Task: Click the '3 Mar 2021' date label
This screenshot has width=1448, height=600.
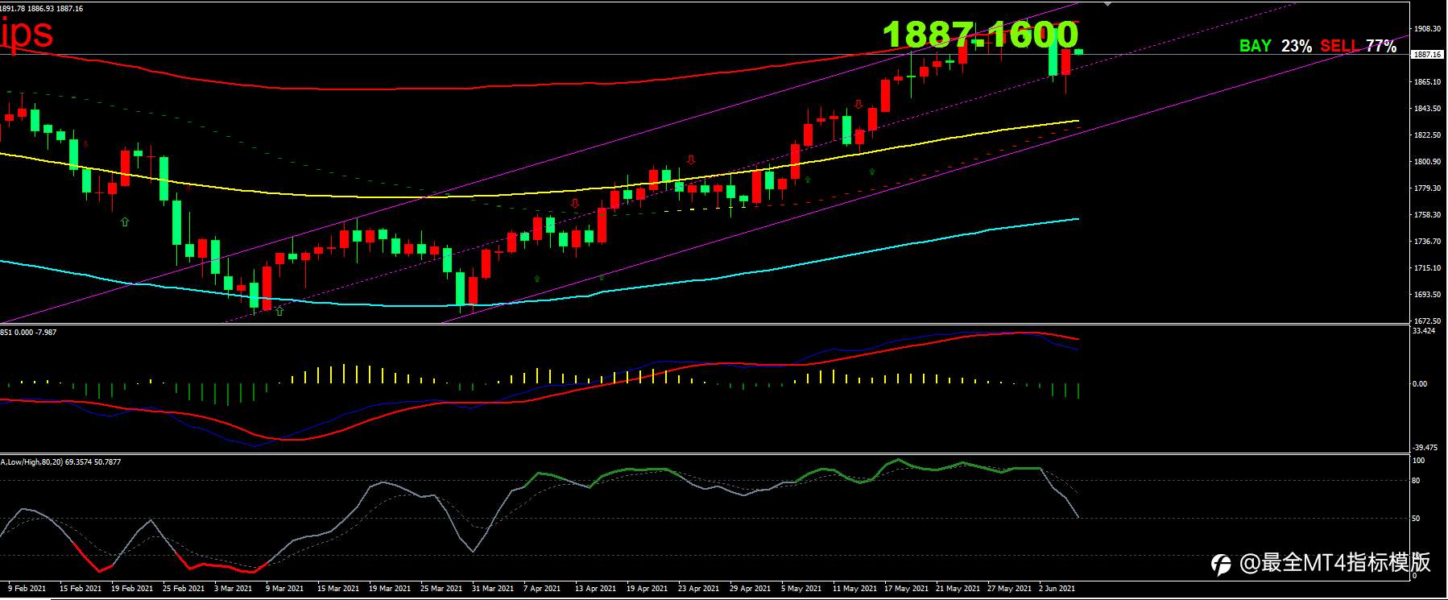Action: coord(234,589)
